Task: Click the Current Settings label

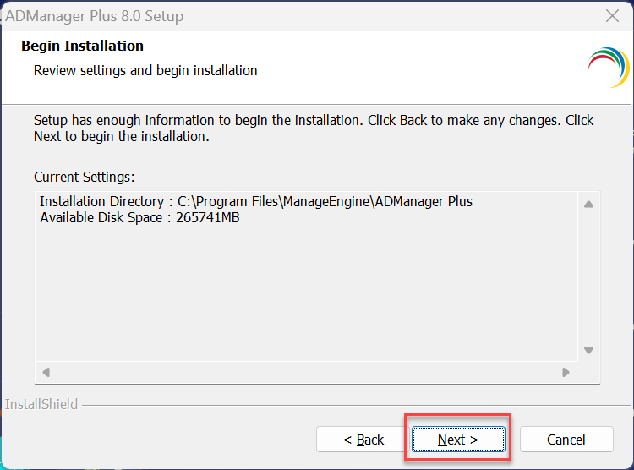Action: point(84,177)
